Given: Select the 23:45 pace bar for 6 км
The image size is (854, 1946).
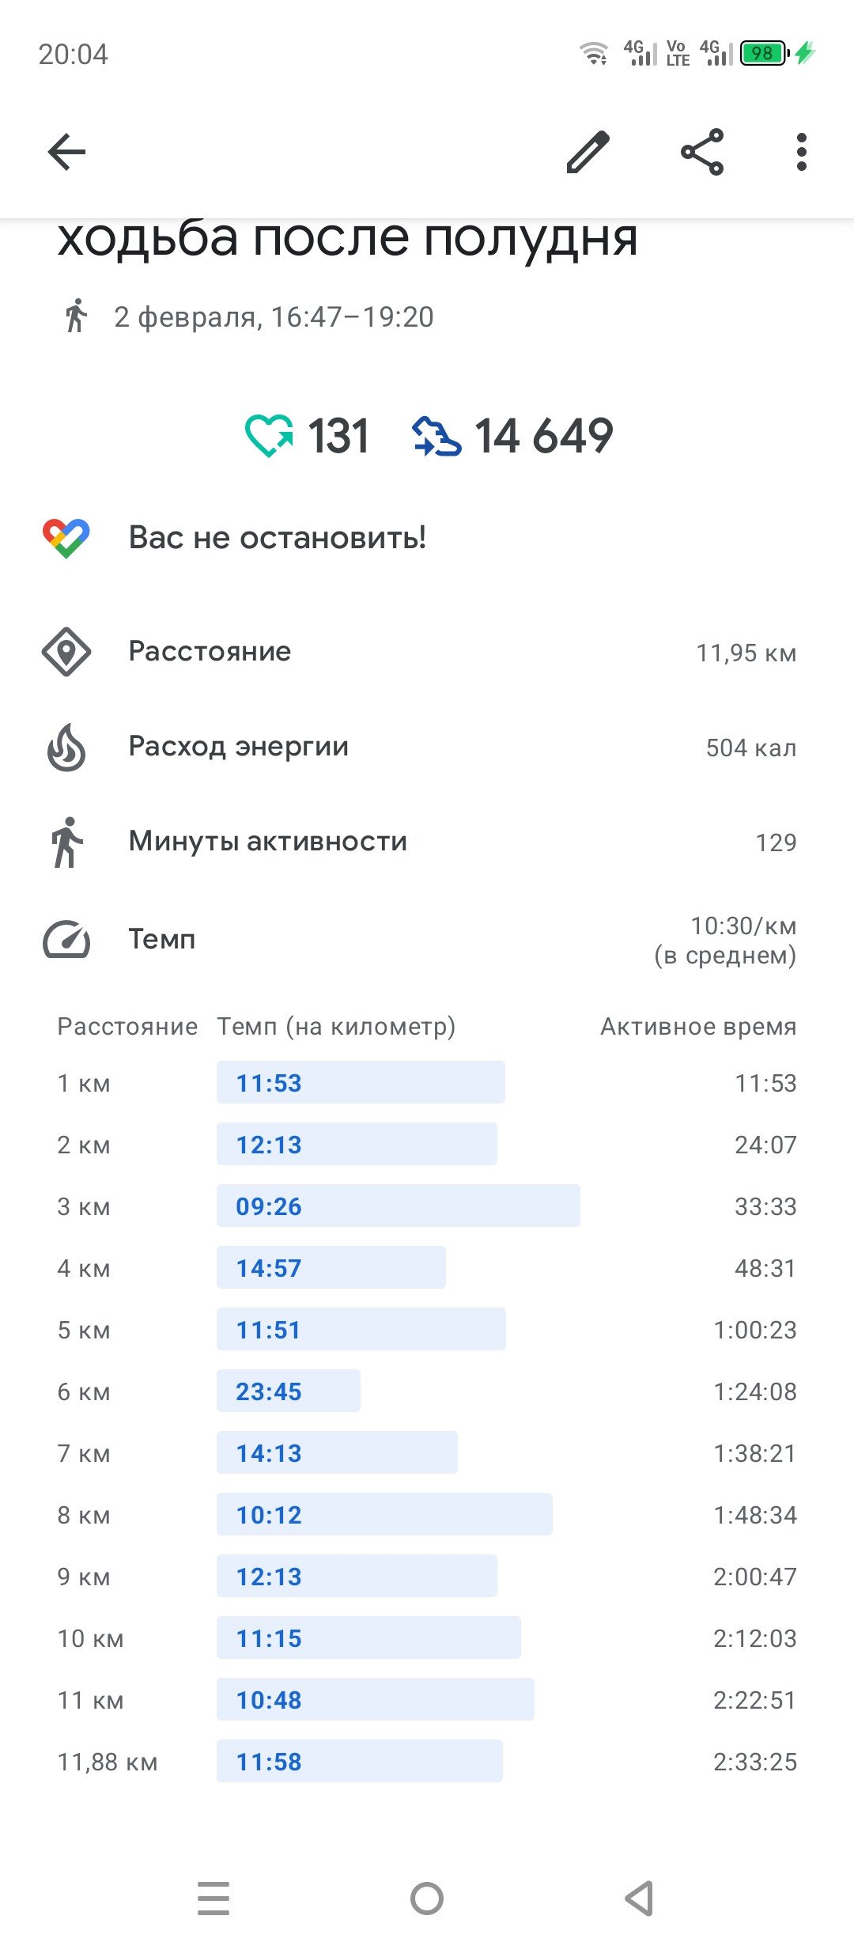Looking at the screenshot, I should (289, 1391).
